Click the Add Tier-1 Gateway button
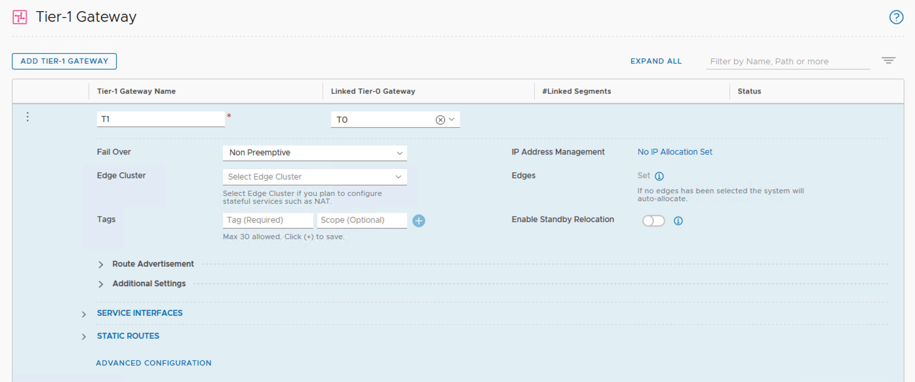This screenshot has width=915, height=382. [x=64, y=61]
